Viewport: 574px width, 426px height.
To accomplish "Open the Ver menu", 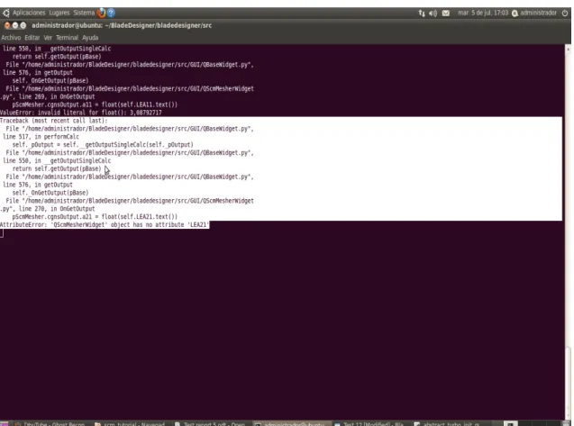I will (x=48, y=38).
